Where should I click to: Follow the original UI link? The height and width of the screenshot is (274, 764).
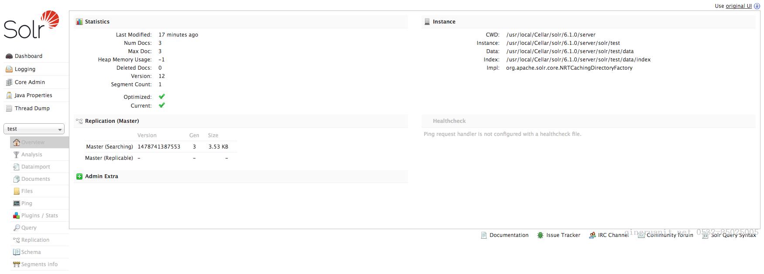click(739, 6)
